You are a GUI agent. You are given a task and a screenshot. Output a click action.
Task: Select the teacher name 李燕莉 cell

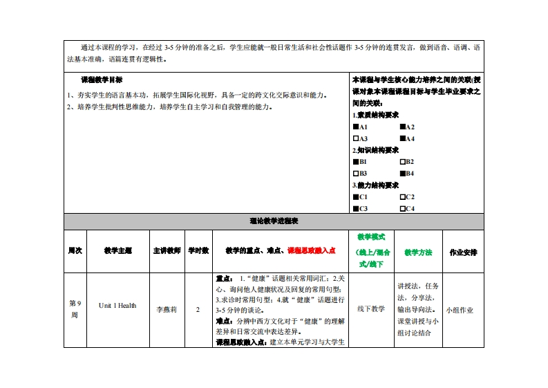pos(167,310)
